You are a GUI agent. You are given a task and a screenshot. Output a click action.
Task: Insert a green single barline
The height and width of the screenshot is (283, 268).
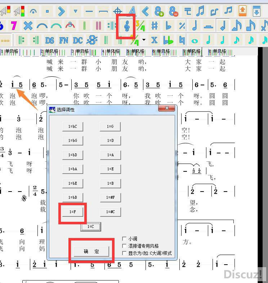84,26
